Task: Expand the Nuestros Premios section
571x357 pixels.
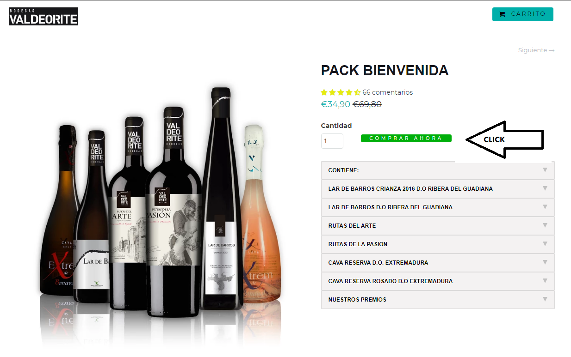Action: [x=438, y=300]
